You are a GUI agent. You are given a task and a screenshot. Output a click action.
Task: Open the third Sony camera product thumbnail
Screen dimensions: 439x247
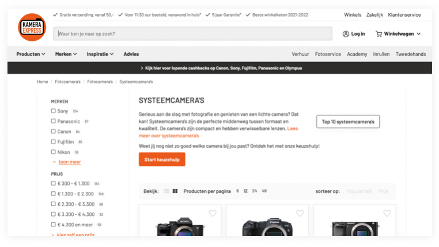pos(355,228)
